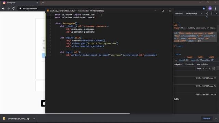Add new style rule plus icon
219x123 pixels.
tap(209, 68)
